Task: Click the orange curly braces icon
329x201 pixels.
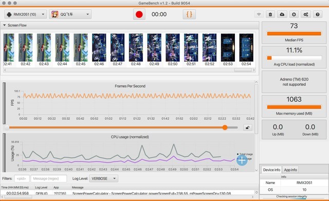Action: (189, 14)
